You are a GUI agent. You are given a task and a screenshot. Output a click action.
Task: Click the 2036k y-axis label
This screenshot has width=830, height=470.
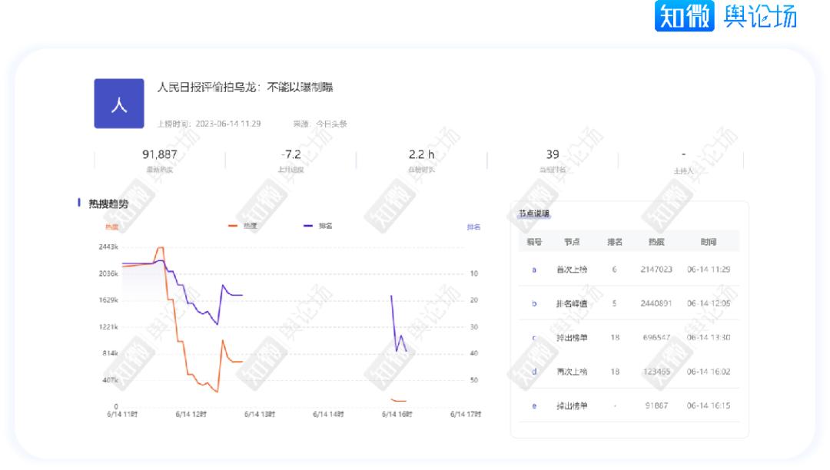108,274
